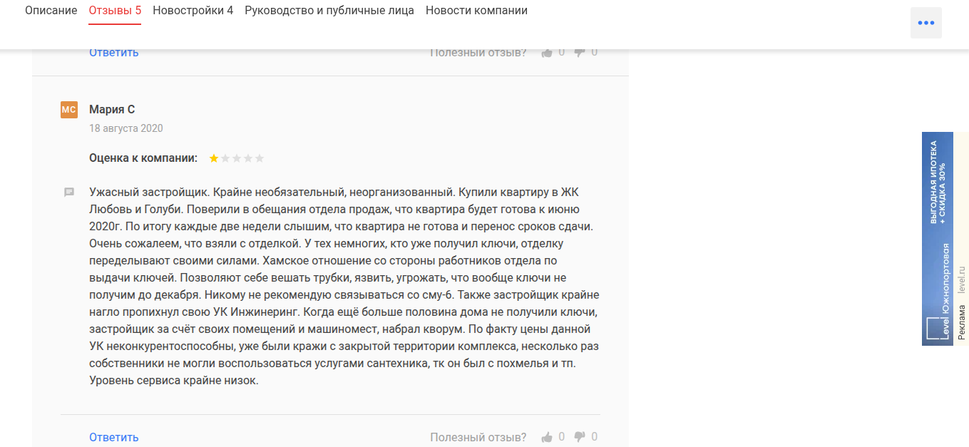This screenshot has width=969, height=447.
Task: Click Ответить under Maria's review
Action: [x=113, y=436]
